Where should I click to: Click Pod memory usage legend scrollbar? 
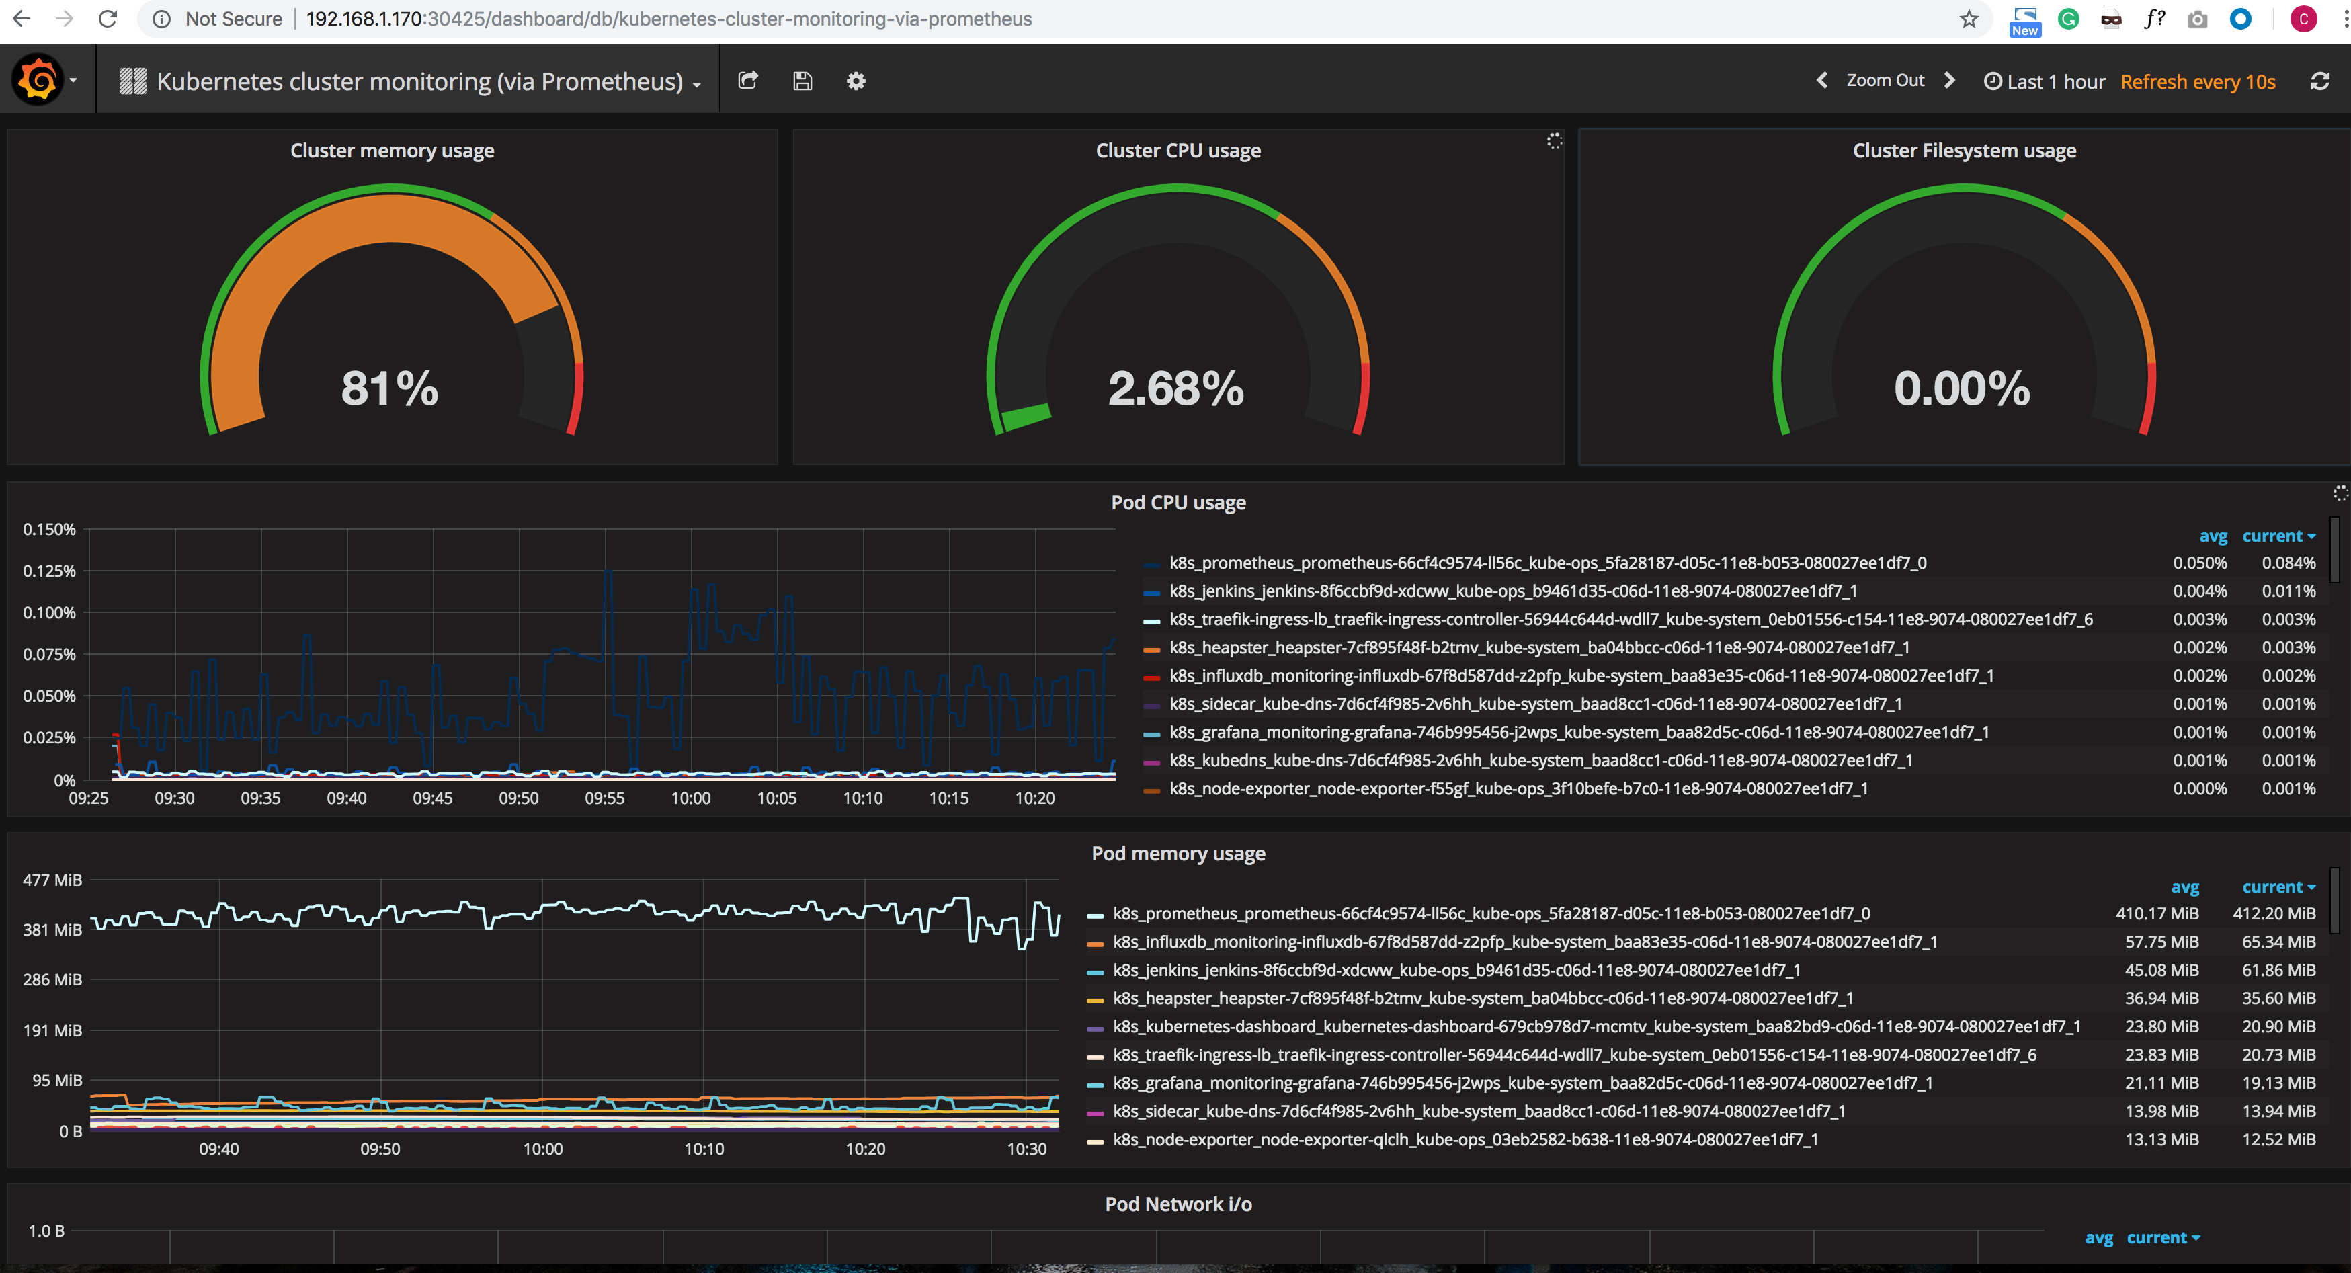pyautogui.click(x=2335, y=901)
